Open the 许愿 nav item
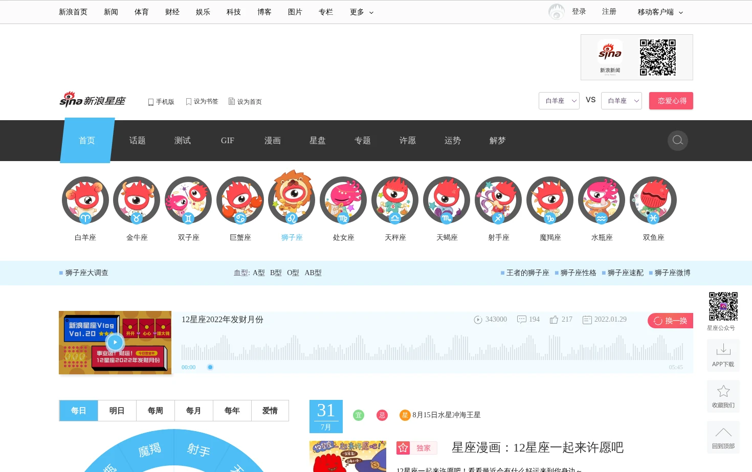This screenshot has width=752, height=472. pyautogui.click(x=408, y=141)
